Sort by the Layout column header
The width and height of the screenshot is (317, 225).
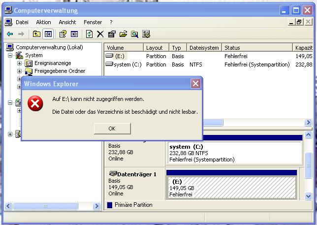tap(156, 48)
